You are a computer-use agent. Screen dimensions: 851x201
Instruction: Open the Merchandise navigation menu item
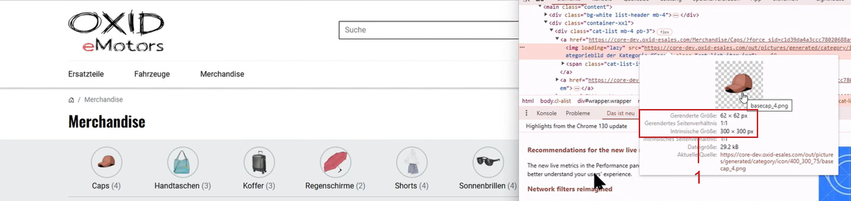point(222,74)
